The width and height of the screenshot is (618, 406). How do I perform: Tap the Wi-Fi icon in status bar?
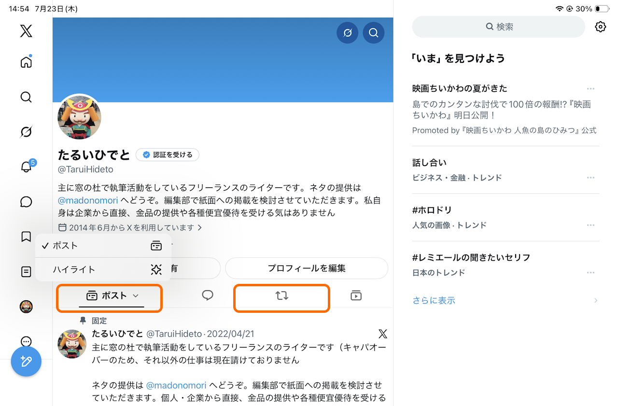(x=560, y=9)
